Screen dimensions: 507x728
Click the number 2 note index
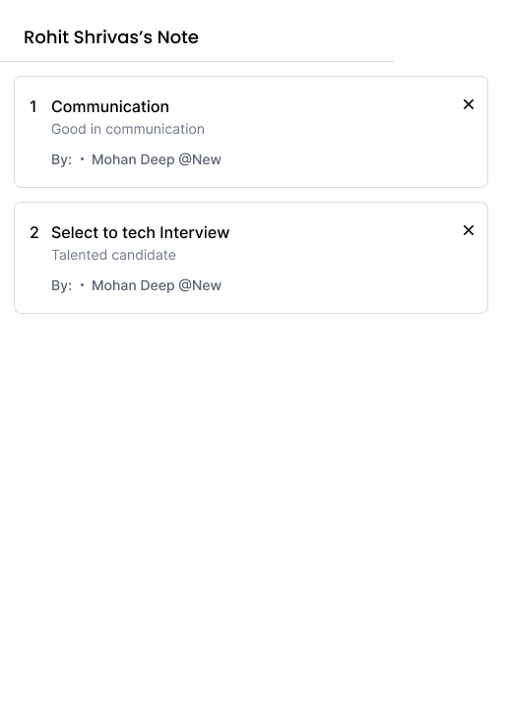[x=34, y=232]
